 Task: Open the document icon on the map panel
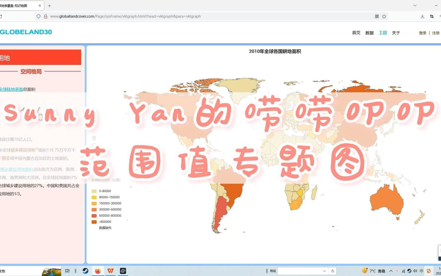pyautogui.click(x=94, y=138)
